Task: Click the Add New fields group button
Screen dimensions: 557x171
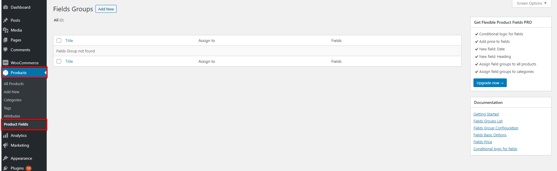Action: tap(106, 9)
